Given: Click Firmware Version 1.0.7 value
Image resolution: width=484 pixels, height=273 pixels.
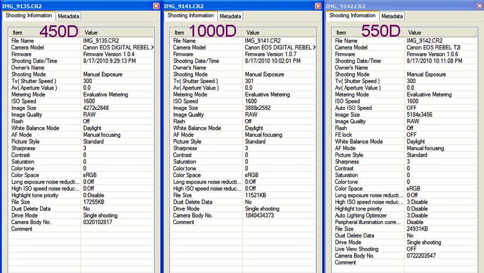Looking at the screenshot, I should pos(271,54).
